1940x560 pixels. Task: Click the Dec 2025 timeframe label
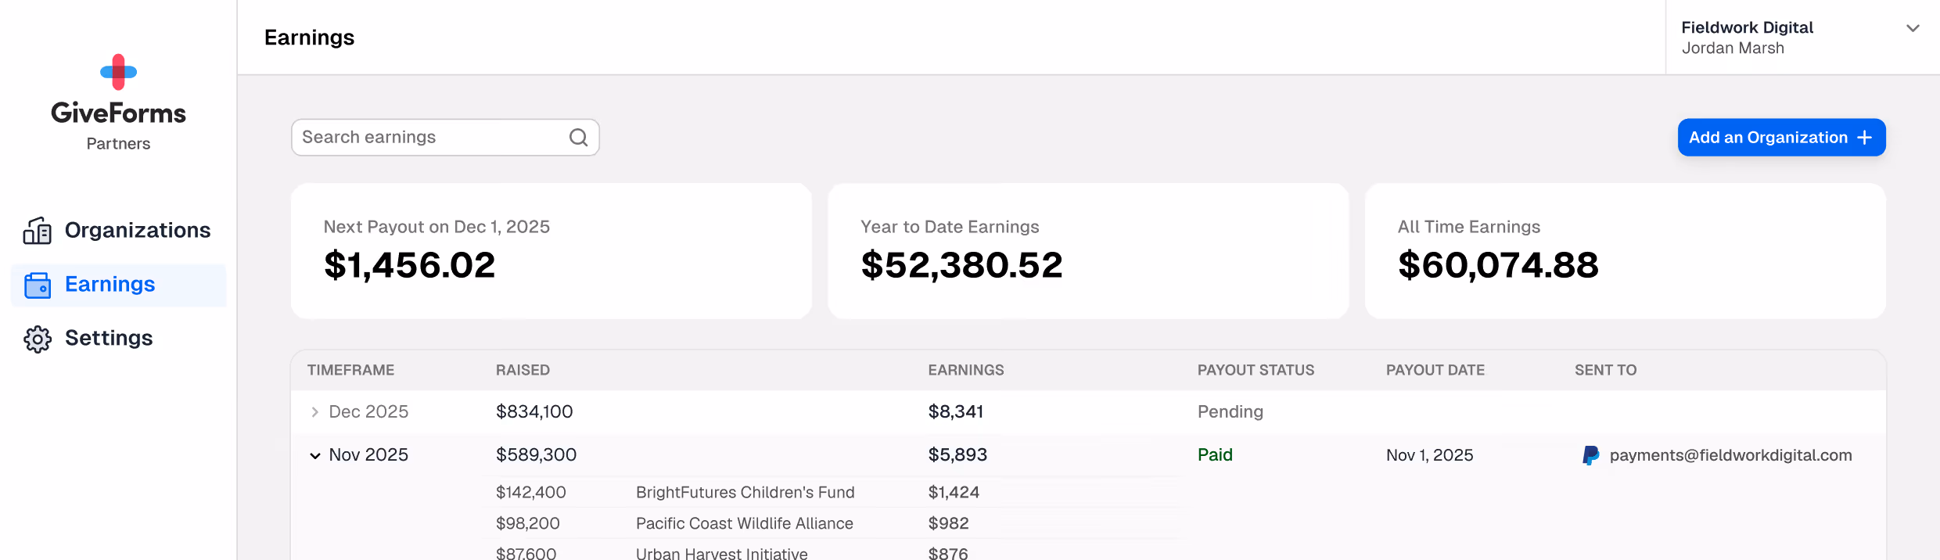tap(368, 412)
